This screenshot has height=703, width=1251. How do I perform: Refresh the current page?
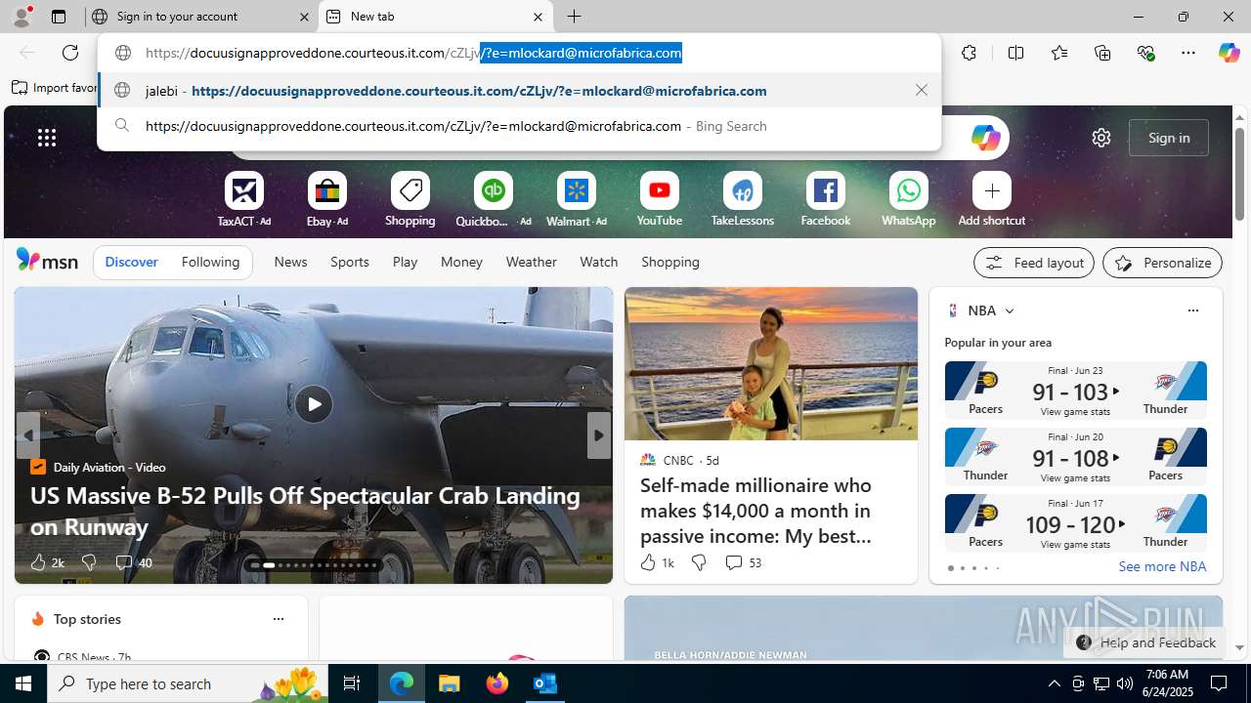tap(70, 53)
